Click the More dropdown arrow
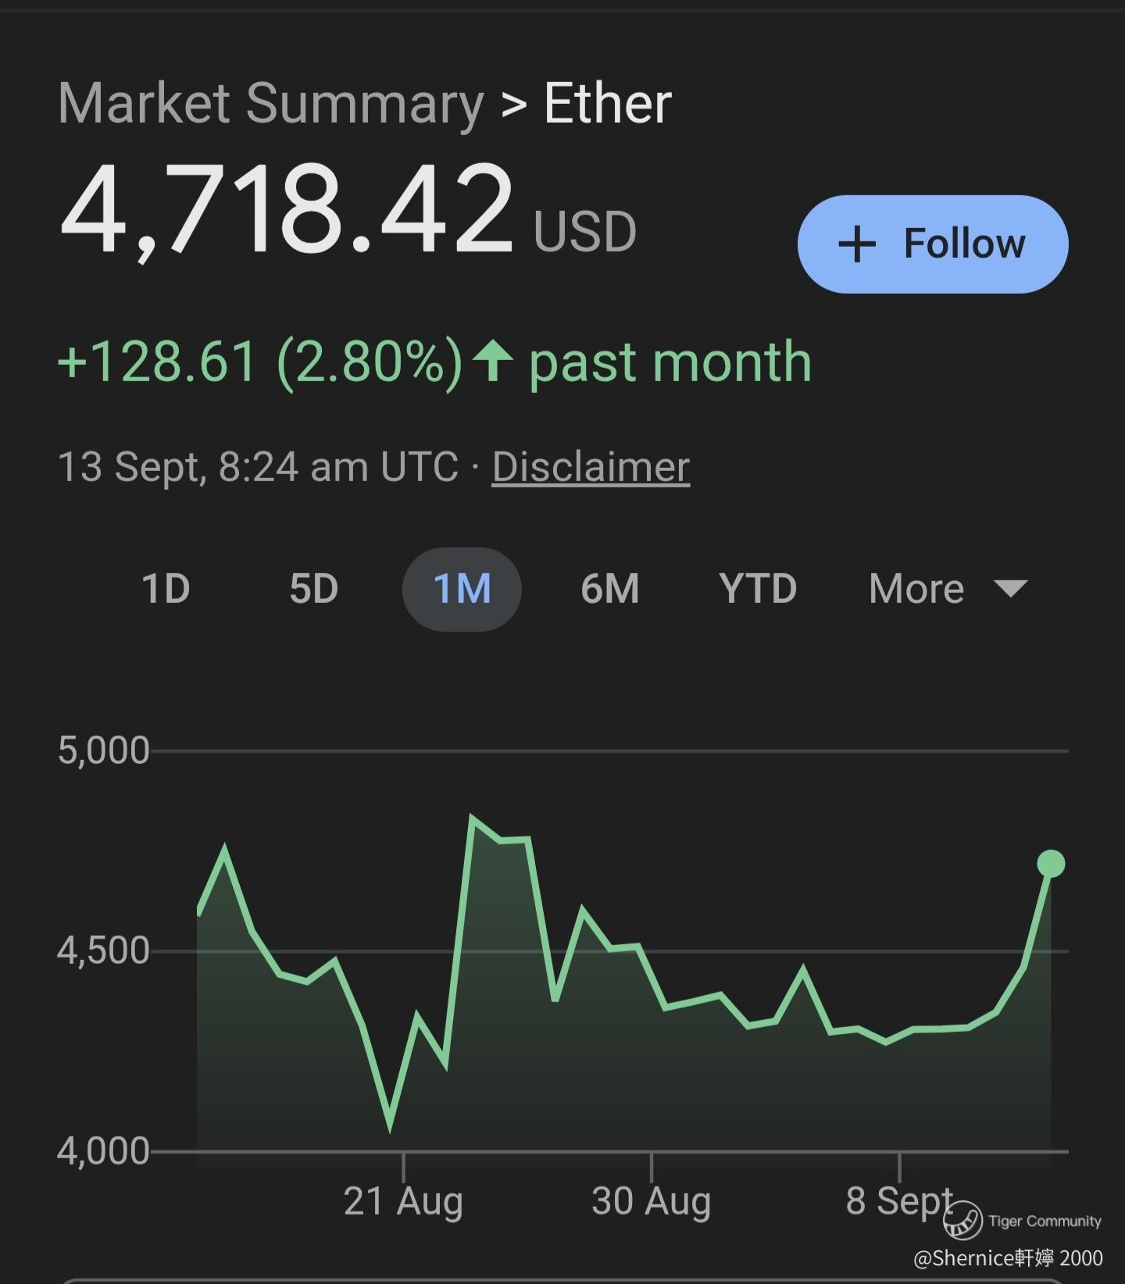Viewport: 1125px width, 1284px height. 1011,588
